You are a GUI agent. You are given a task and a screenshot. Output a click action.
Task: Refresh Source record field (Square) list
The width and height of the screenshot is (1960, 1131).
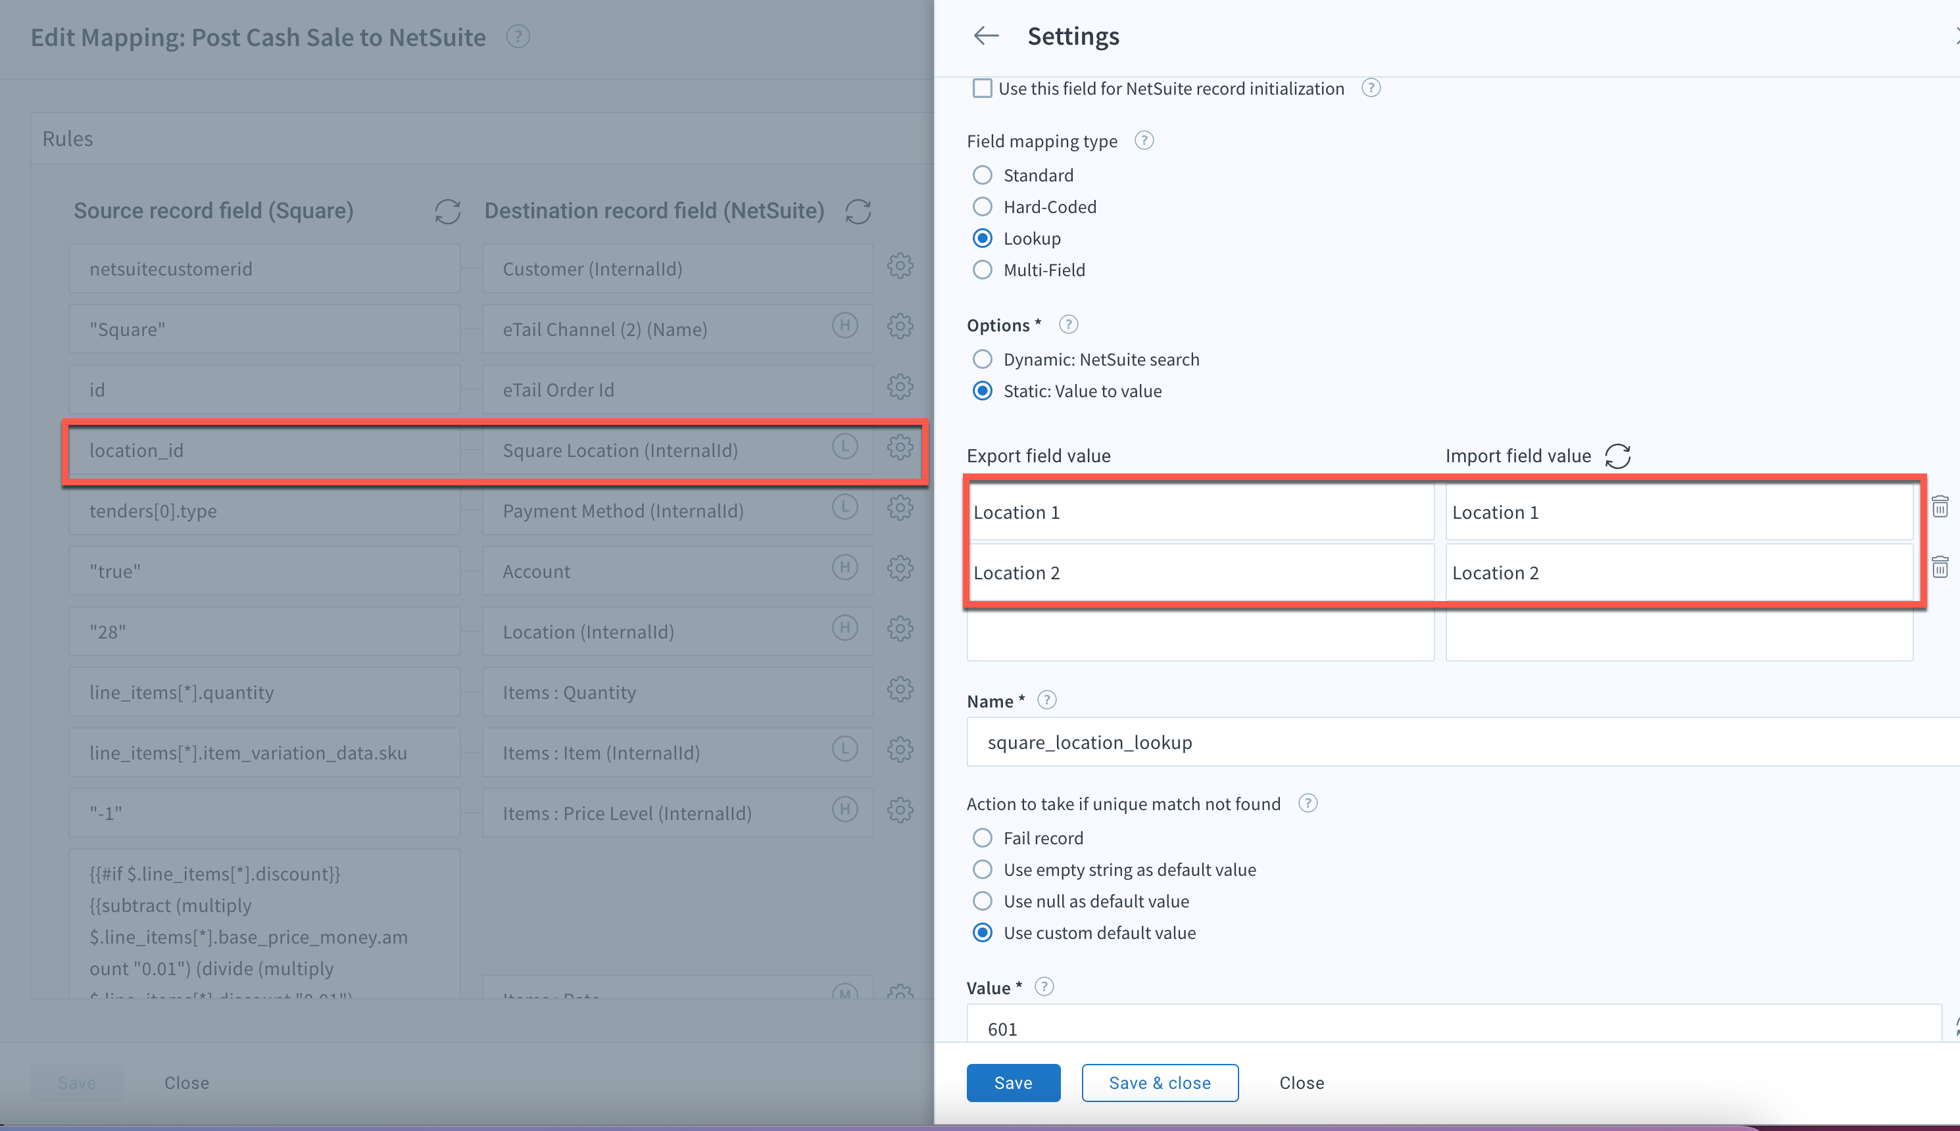coord(447,211)
